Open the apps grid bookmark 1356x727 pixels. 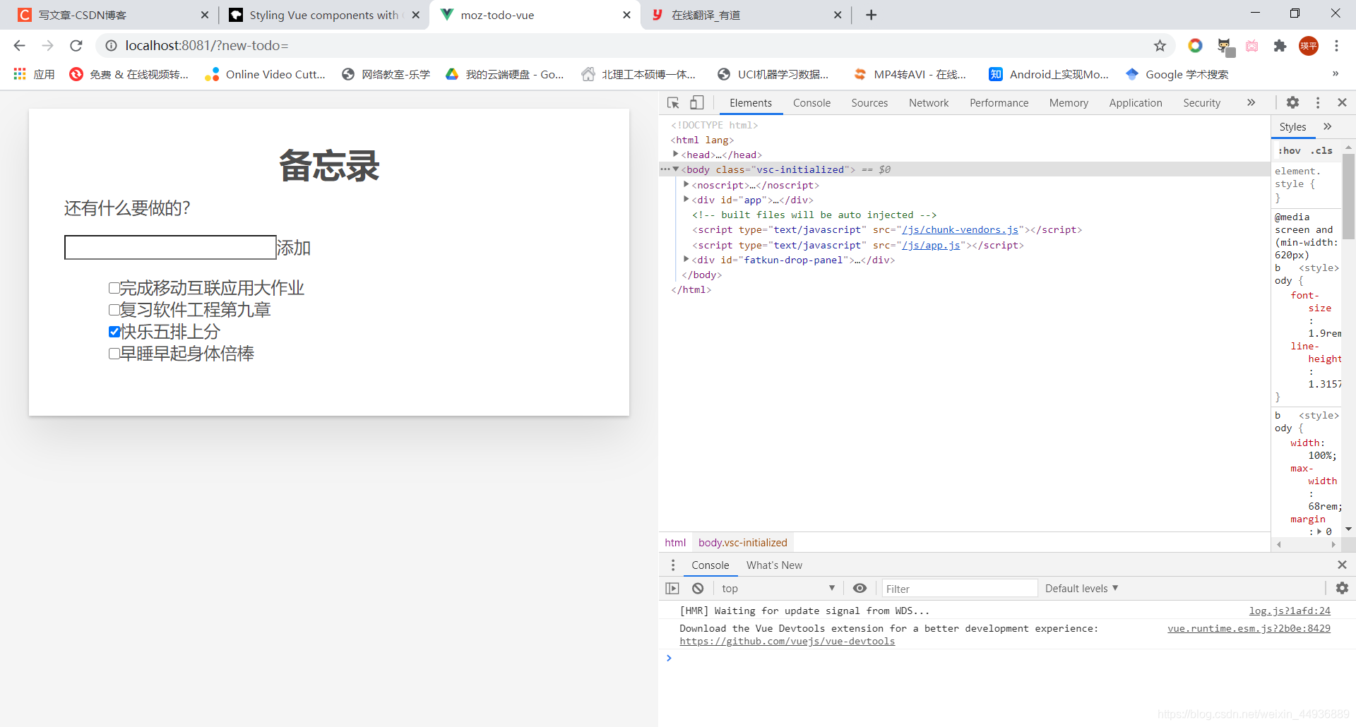click(34, 74)
